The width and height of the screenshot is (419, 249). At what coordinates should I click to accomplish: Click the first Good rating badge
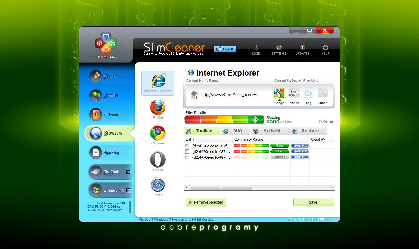tap(280, 146)
